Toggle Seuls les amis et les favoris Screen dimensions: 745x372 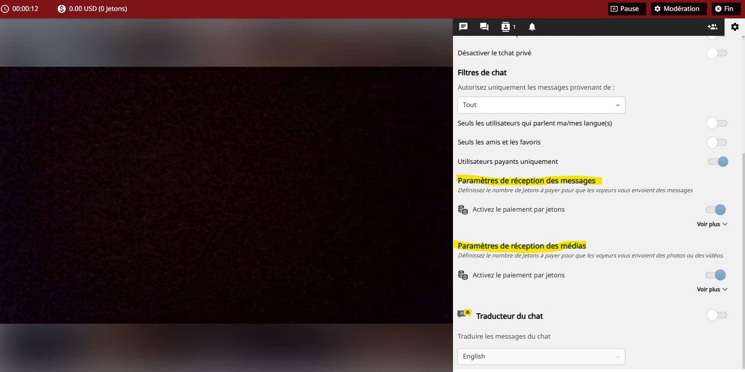point(717,142)
